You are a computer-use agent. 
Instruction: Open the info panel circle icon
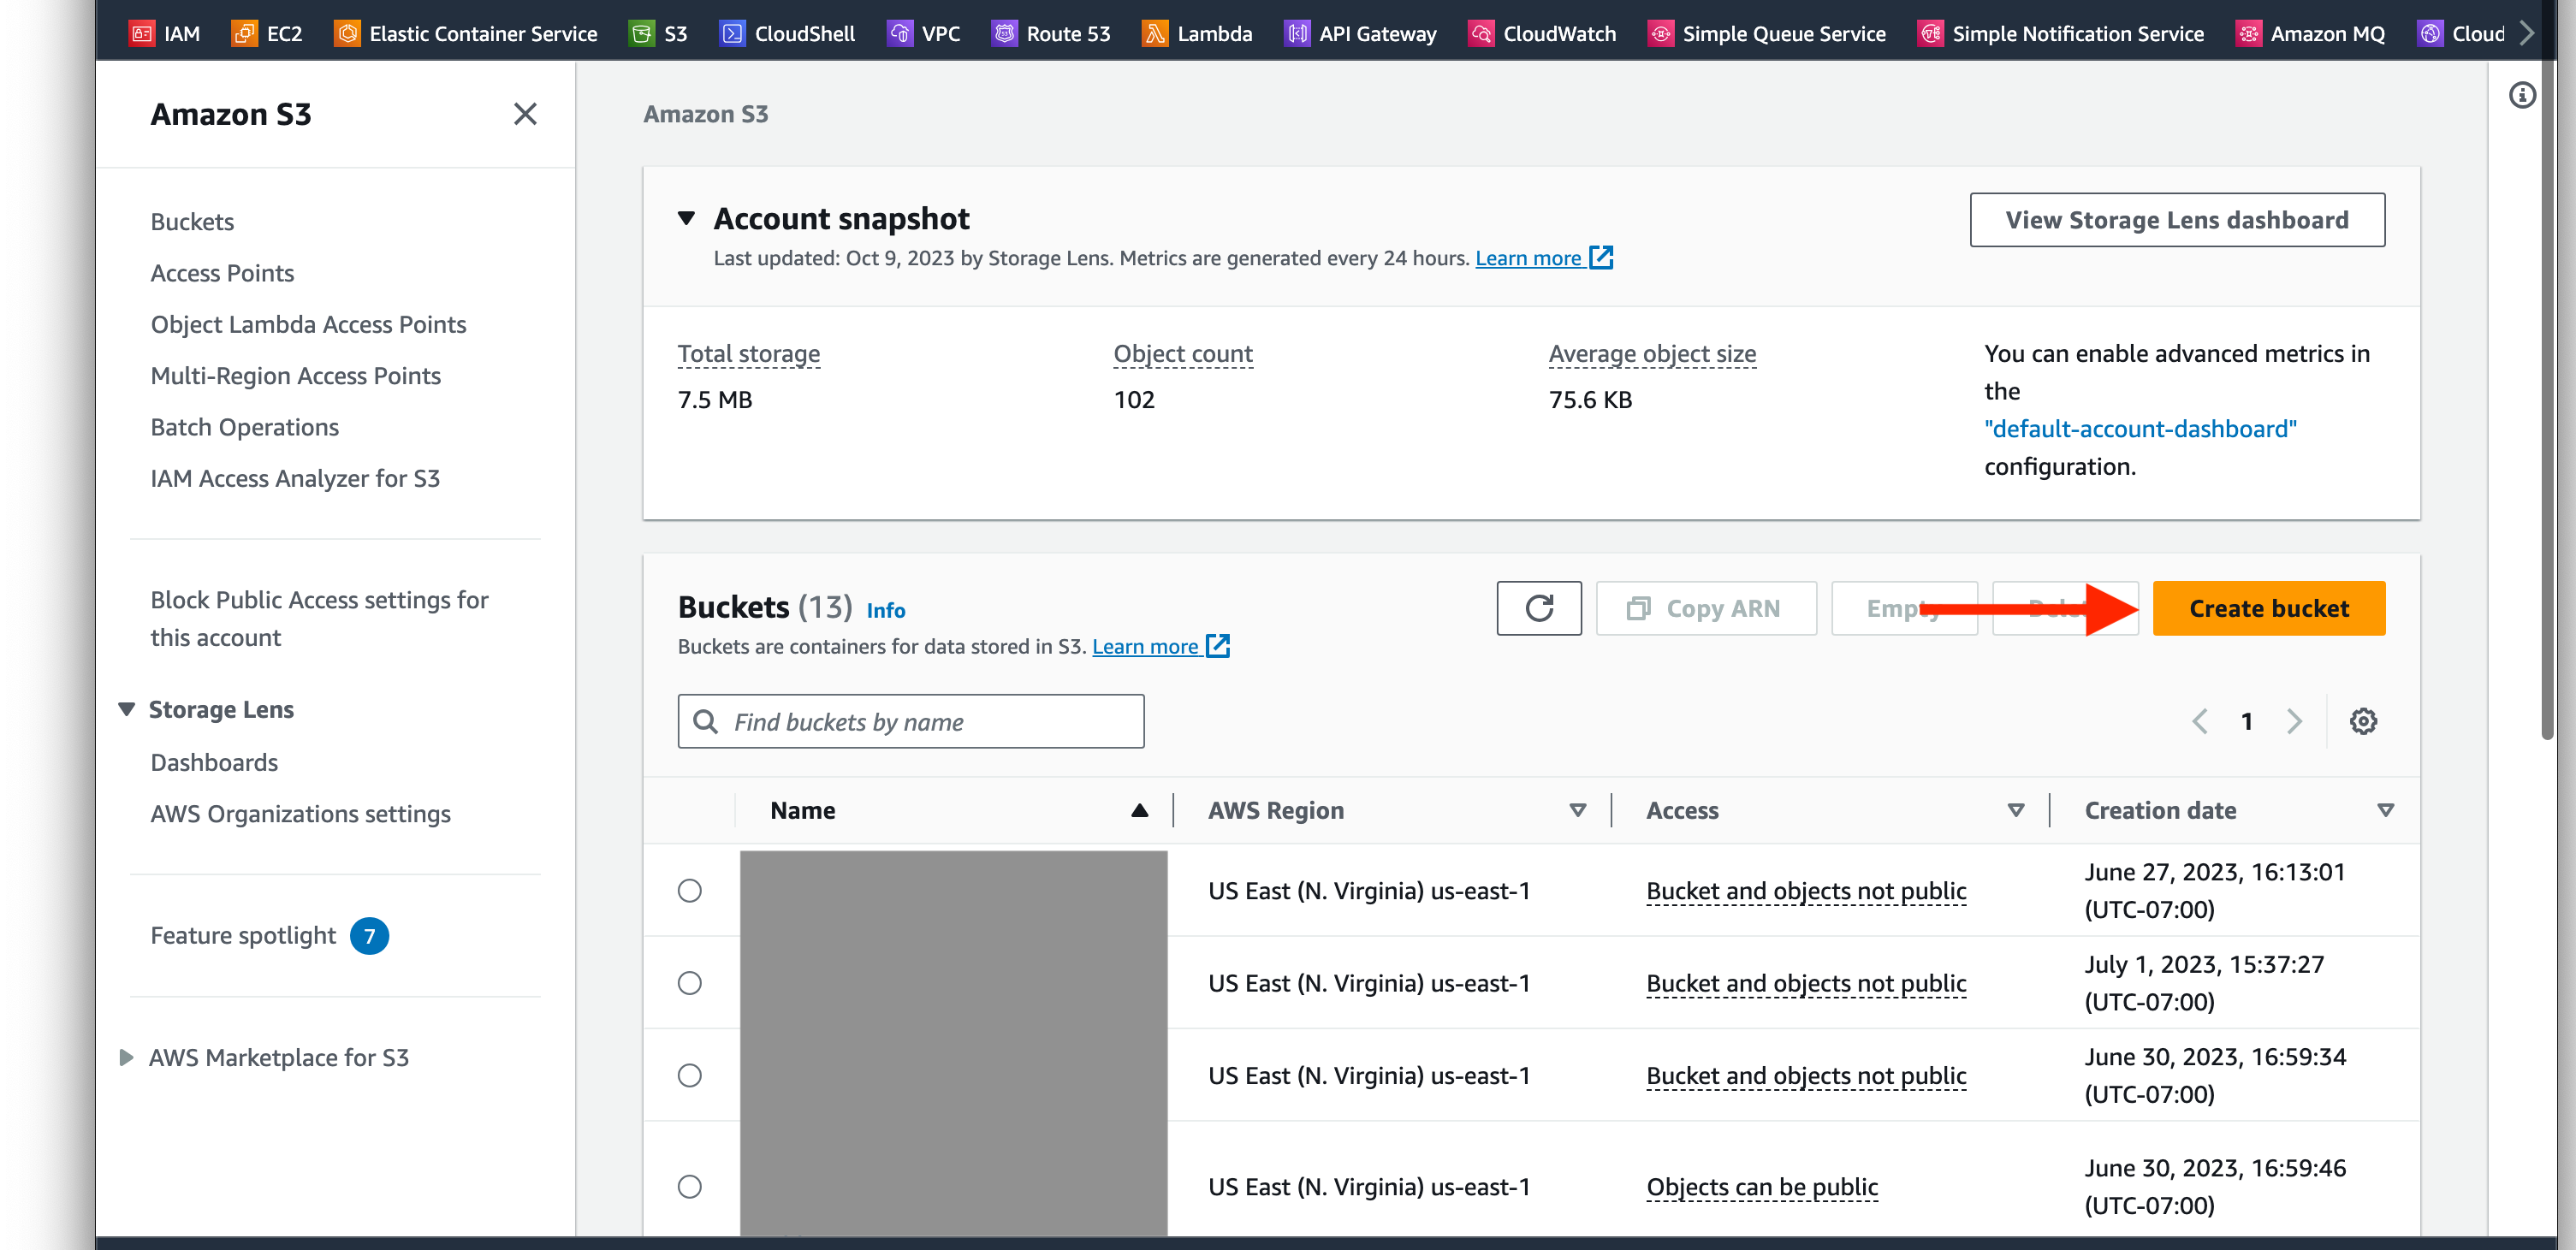point(2521,95)
